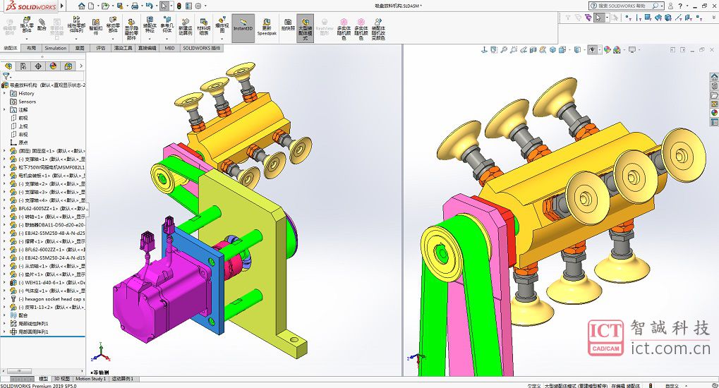
Task: Expand 局部线性阵列1 pattern node
Action: [x=5, y=323]
